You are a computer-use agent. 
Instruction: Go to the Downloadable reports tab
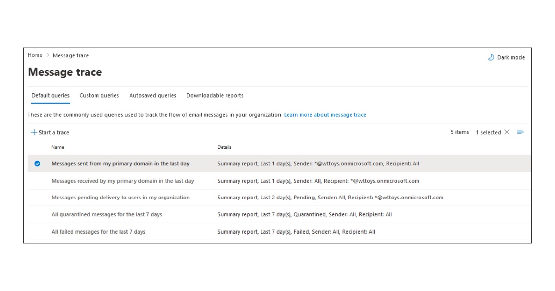215,96
